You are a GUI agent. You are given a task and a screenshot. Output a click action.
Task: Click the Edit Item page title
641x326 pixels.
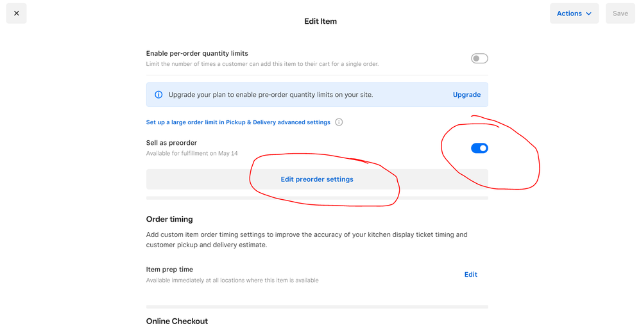(x=320, y=21)
